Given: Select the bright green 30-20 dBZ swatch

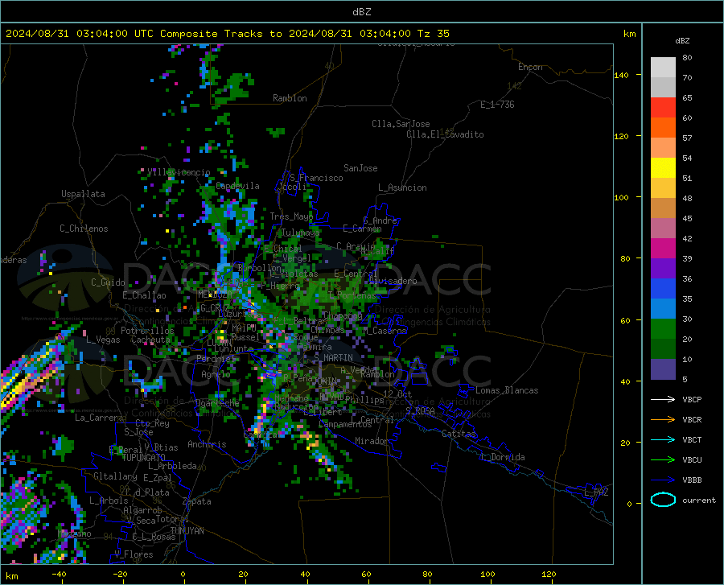Looking at the screenshot, I should (x=663, y=329).
